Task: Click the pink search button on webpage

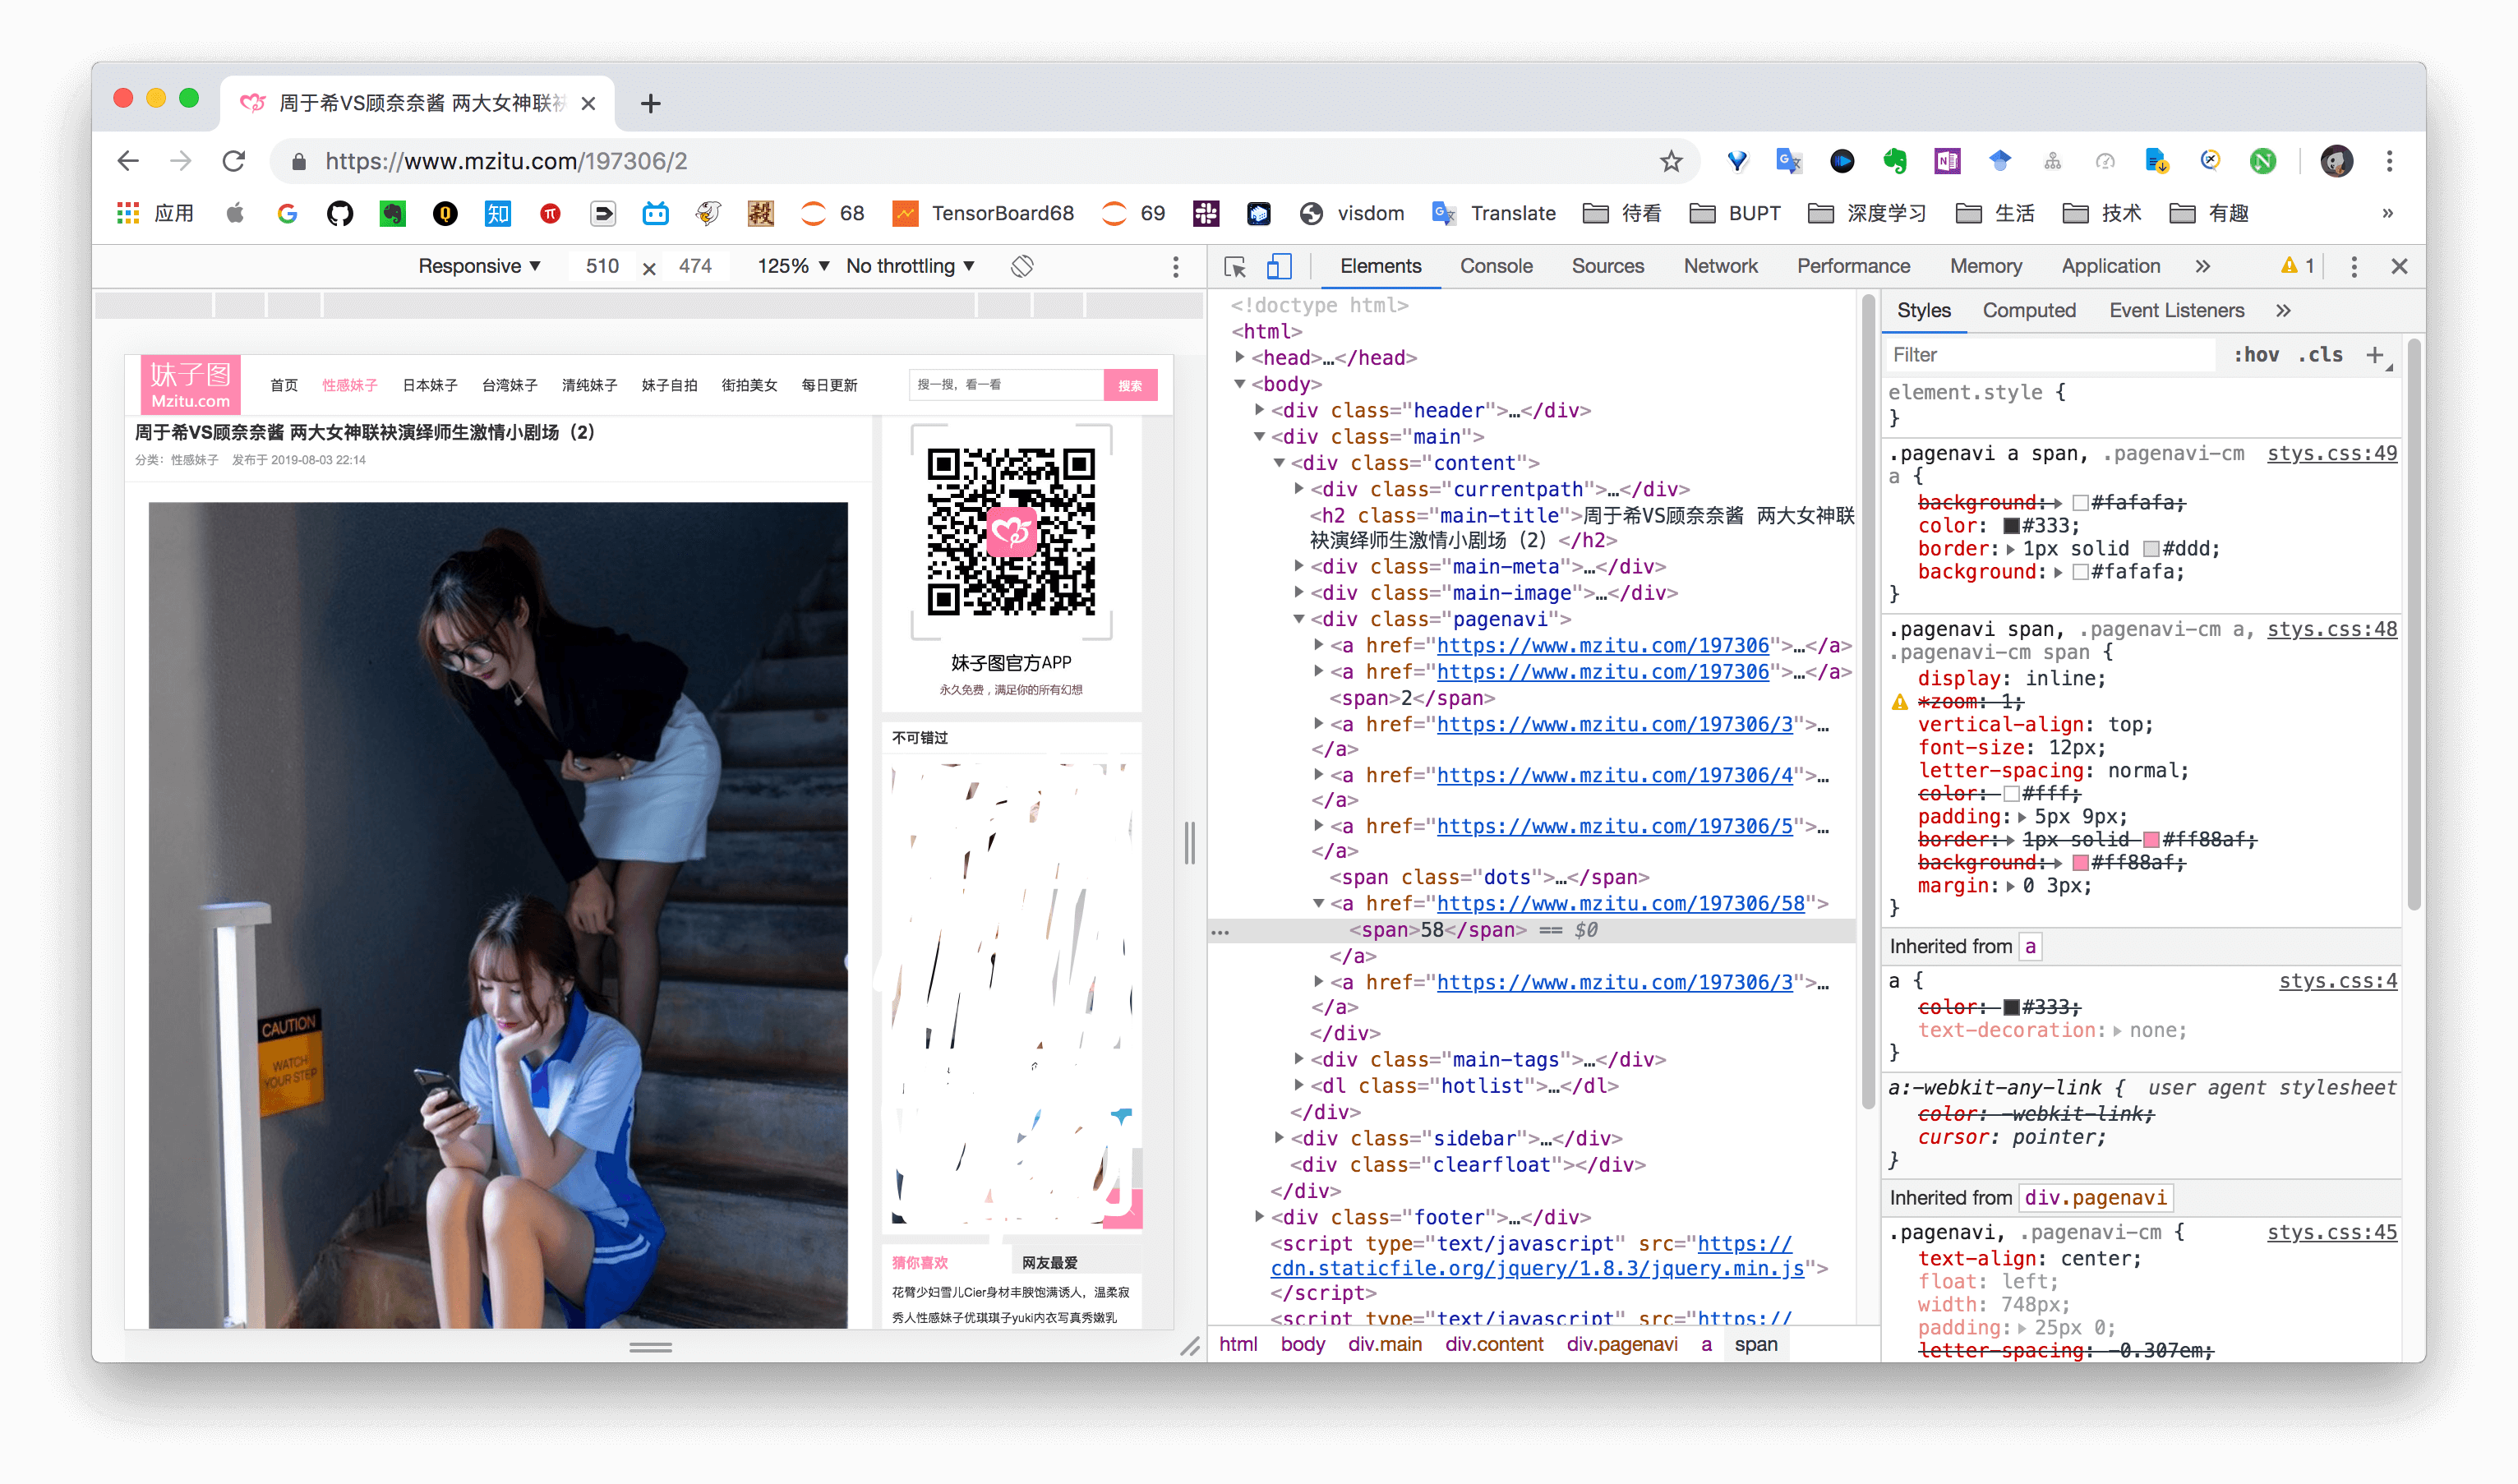Action: point(1130,385)
